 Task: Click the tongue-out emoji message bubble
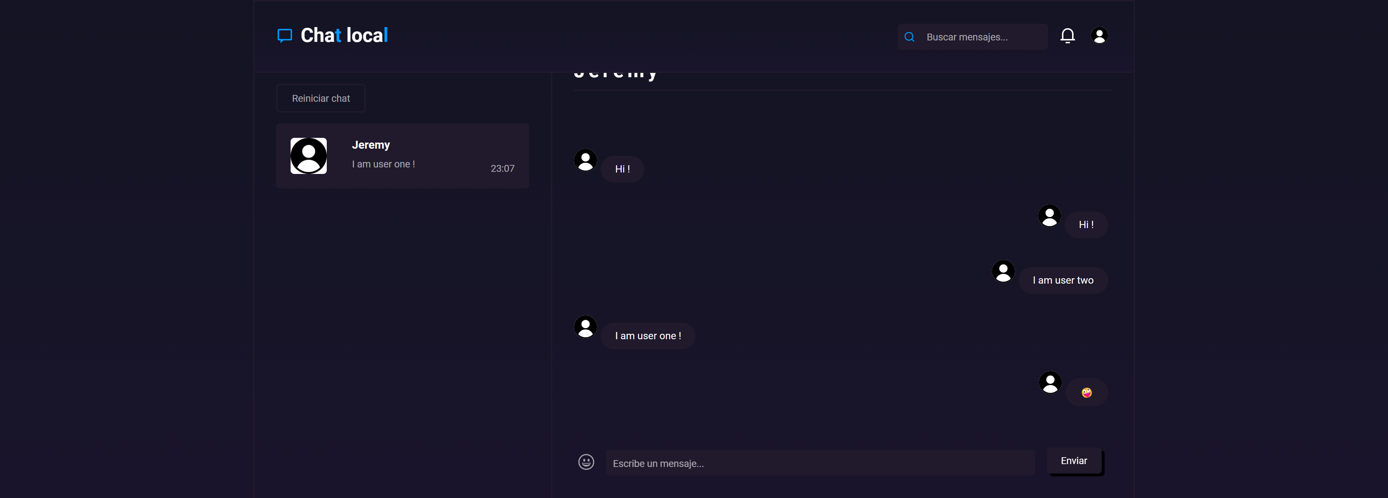pos(1086,393)
